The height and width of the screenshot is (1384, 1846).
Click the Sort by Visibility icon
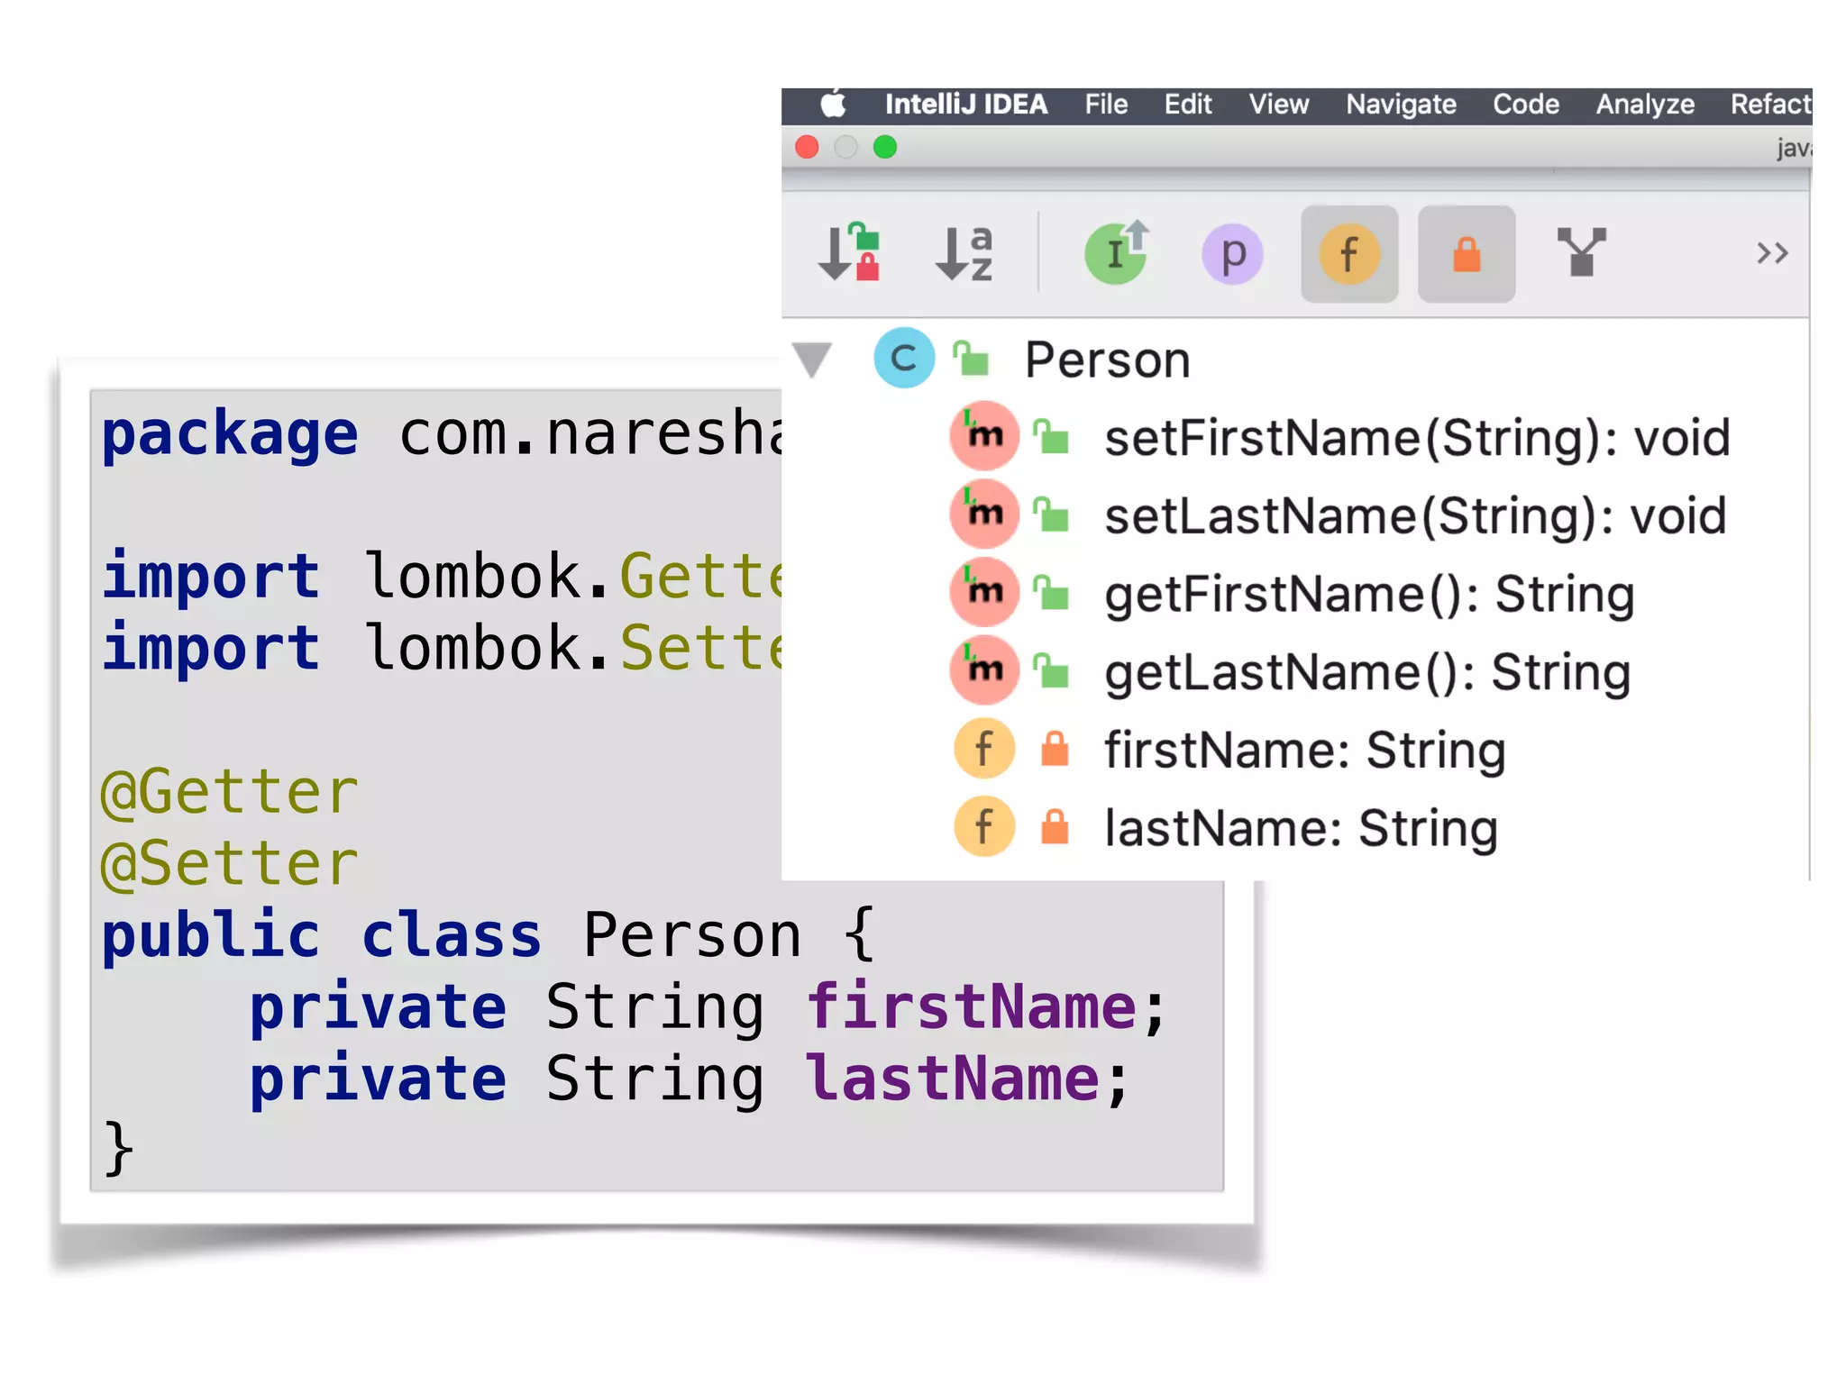[848, 253]
